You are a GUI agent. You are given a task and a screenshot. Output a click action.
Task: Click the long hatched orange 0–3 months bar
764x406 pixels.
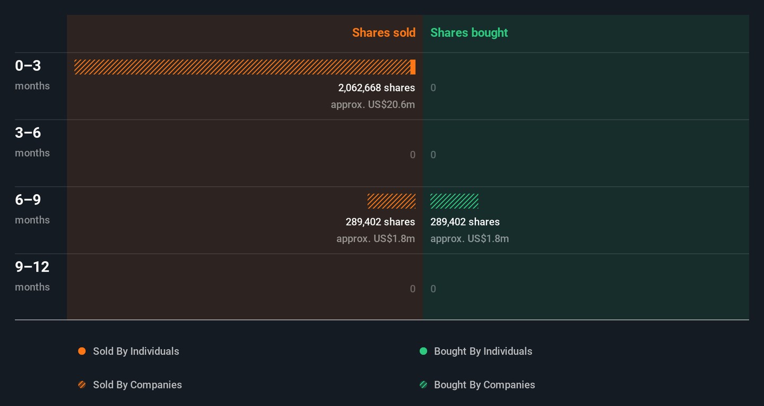point(242,67)
